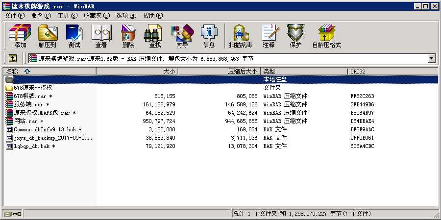The height and width of the screenshot is (220, 441).
Task: Click size value 816,155
Action: (x=165, y=96)
